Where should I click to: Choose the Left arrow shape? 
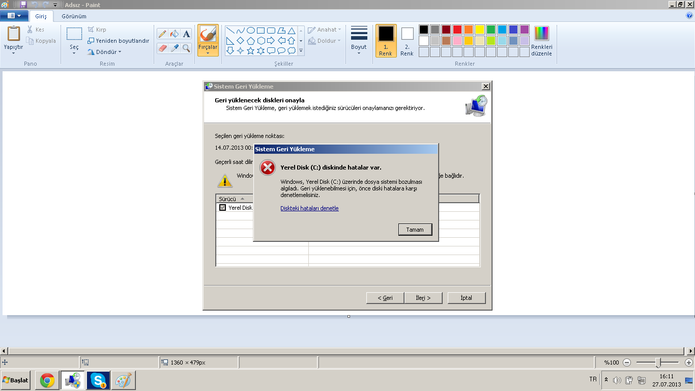[281, 41]
